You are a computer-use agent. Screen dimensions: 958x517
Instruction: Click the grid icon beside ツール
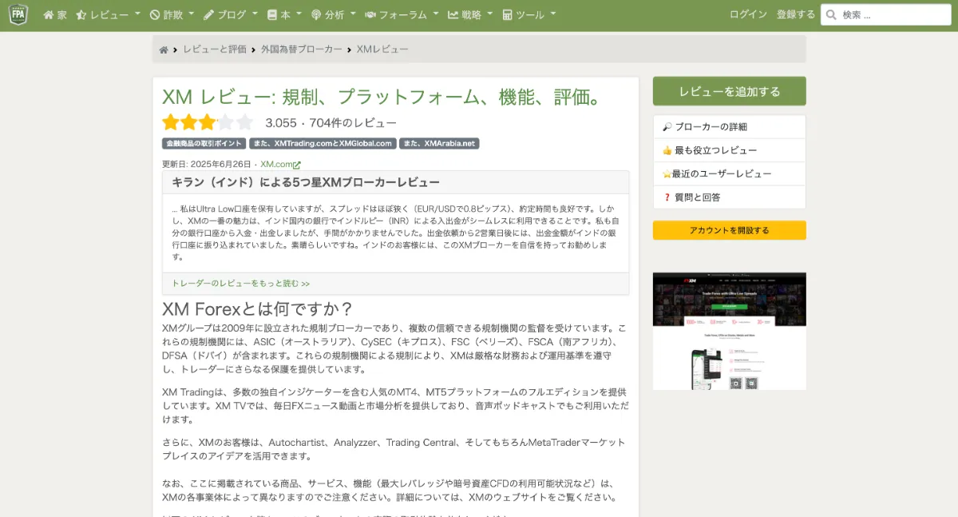506,14
